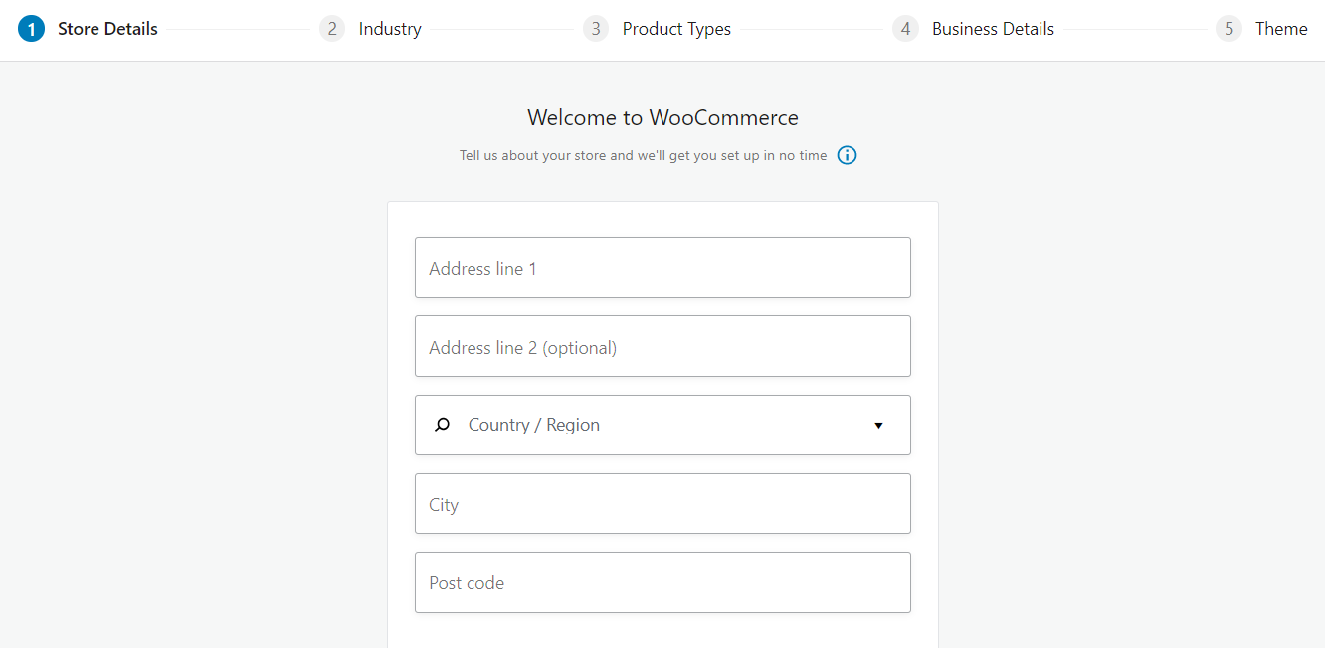Focus the Post code field
Screen dimensions: 1325x648
click(x=662, y=582)
